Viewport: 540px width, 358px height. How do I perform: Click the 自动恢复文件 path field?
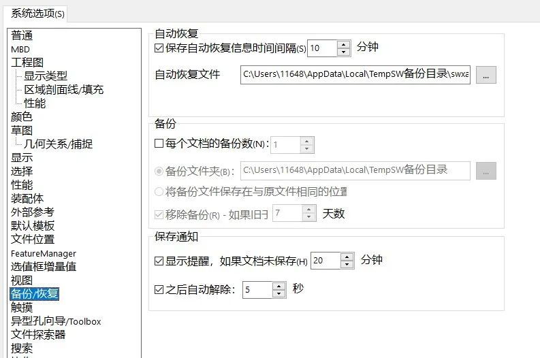pos(355,76)
